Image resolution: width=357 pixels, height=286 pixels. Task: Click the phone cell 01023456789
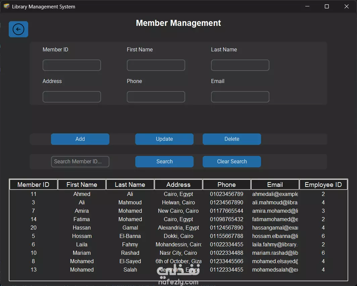[226, 194]
